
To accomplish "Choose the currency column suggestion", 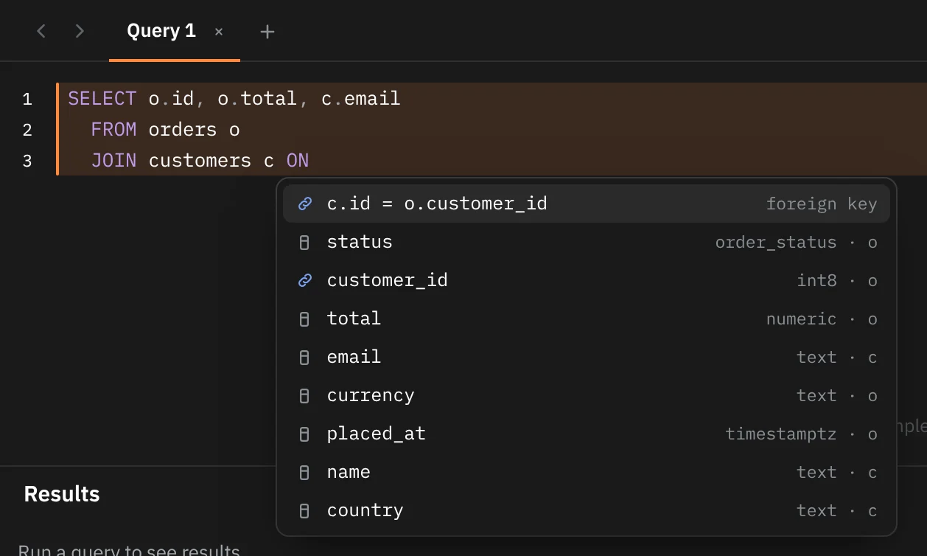I will (587, 395).
